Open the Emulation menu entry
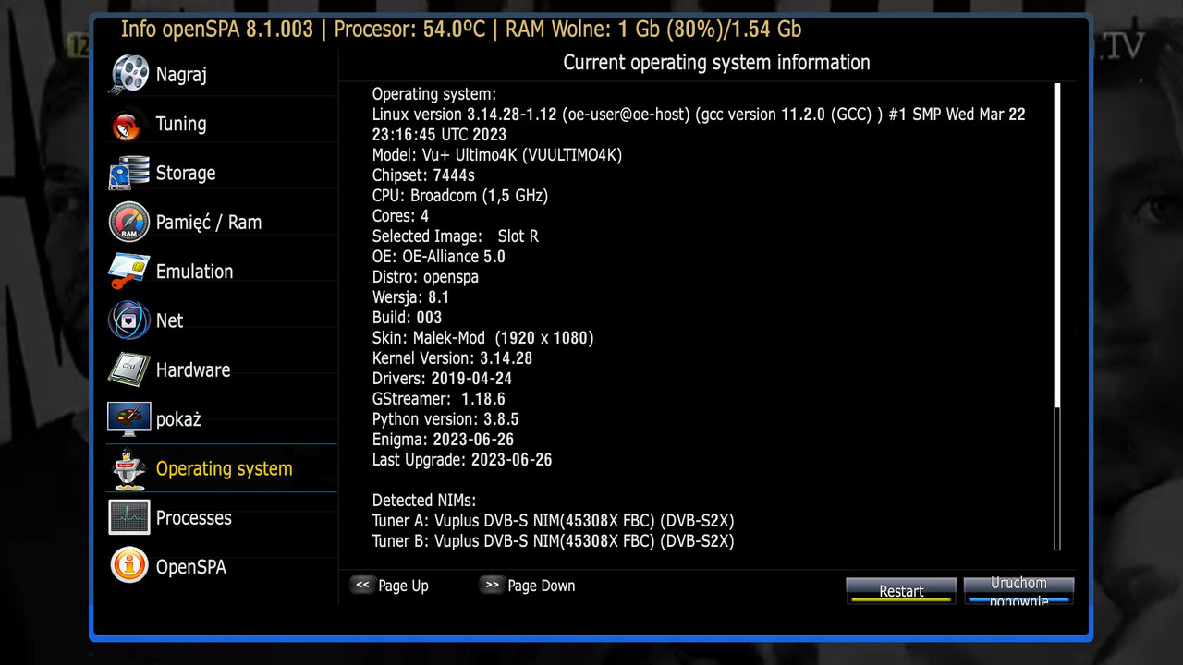Viewport: 1183px width, 665px height. click(x=222, y=272)
